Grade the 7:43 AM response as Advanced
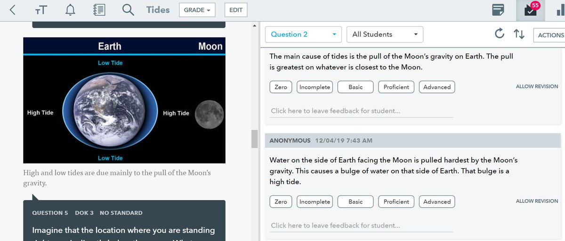565x241 pixels. 437,202
